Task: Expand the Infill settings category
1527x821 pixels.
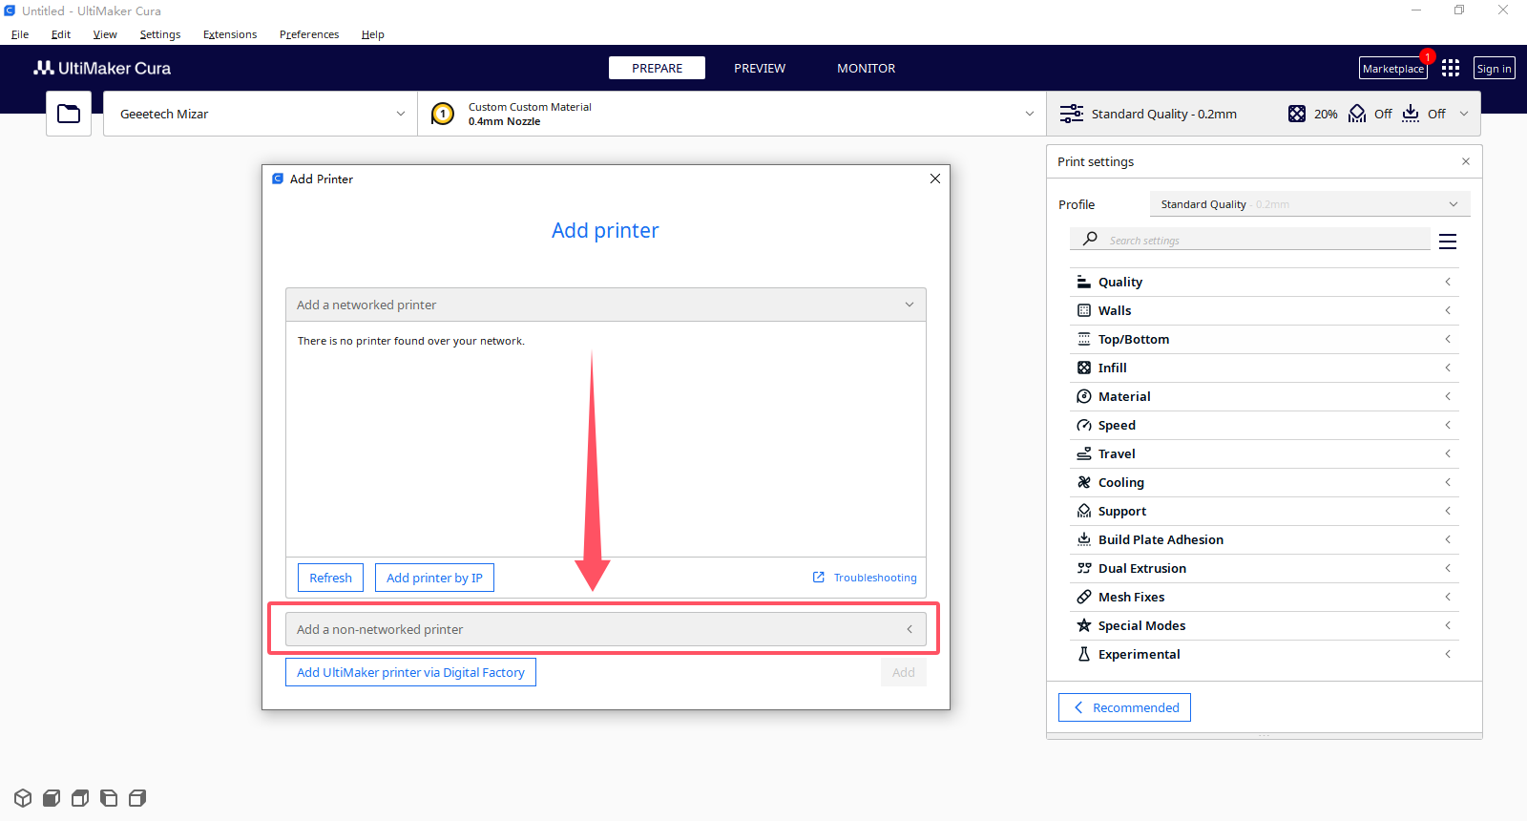Action: click(x=1266, y=368)
